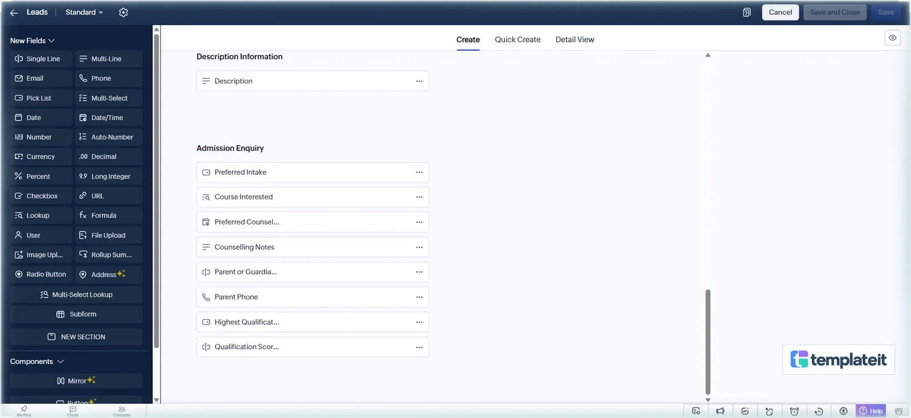This screenshot has height=418, width=911.
Task: Select the Subform field type
Action: click(x=76, y=314)
